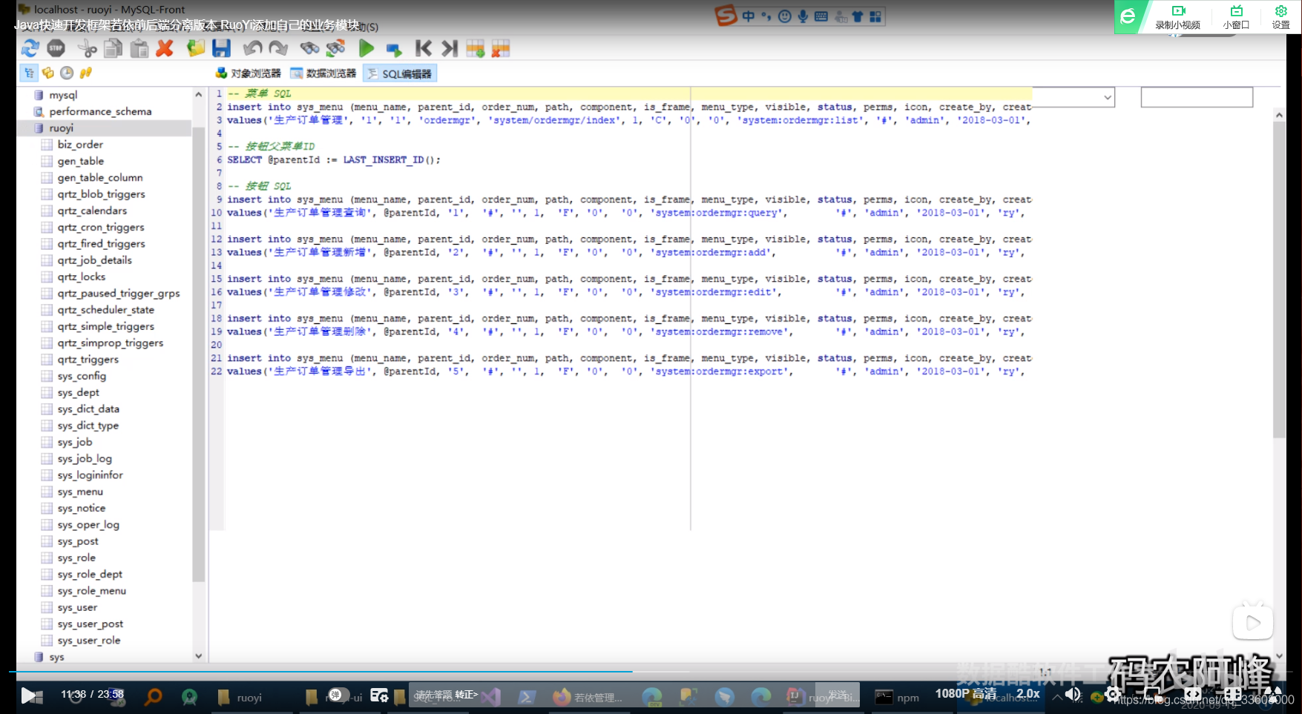The width and height of the screenshot is (1302, 714).
Task: Select the qrtz_blob_triggers table
Action: 102,194
